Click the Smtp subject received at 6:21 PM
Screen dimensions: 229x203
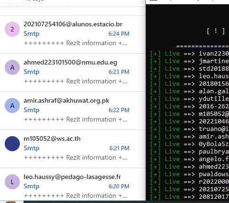click(x=32, y=148)
